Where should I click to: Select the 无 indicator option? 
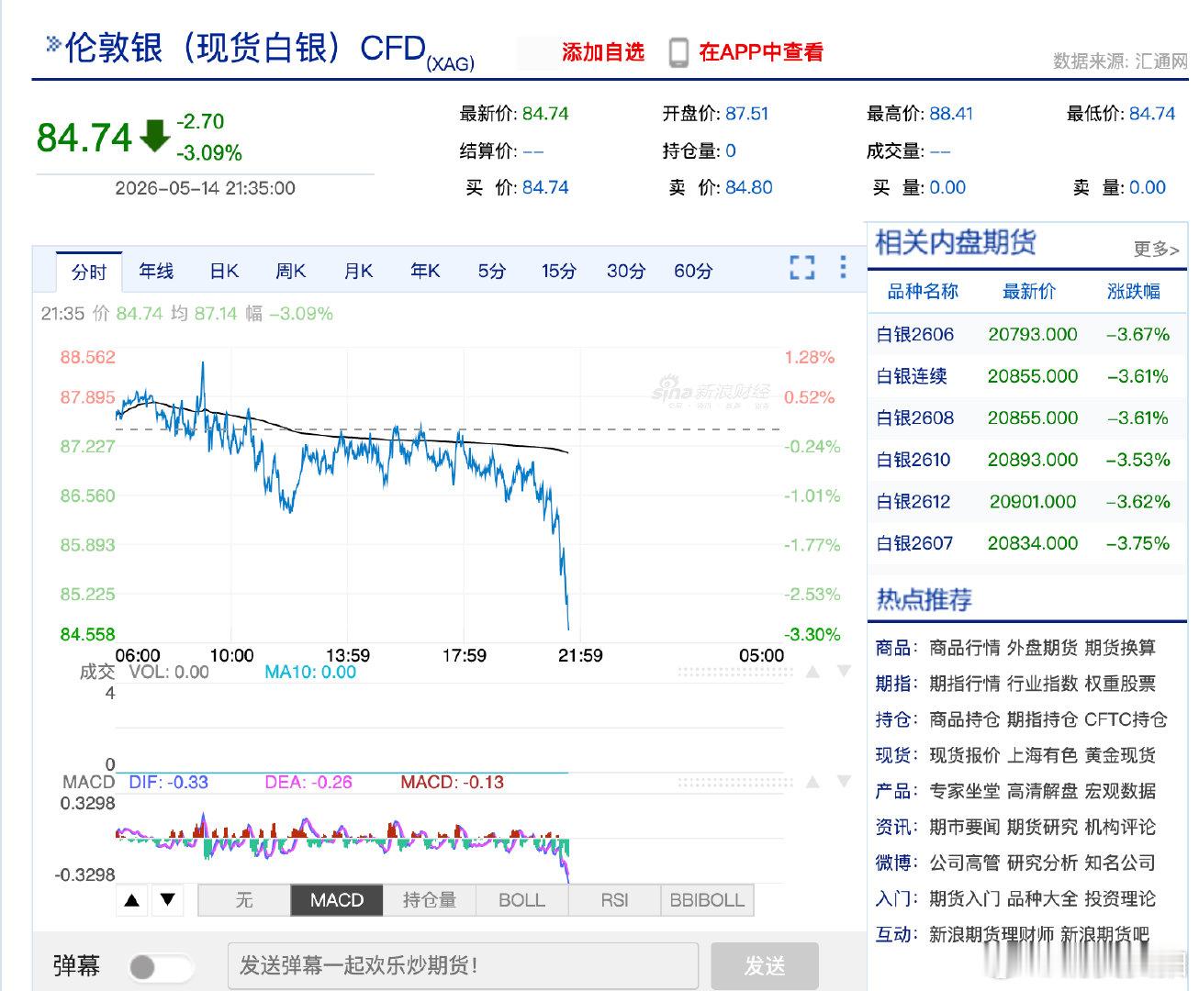(244, 900)
